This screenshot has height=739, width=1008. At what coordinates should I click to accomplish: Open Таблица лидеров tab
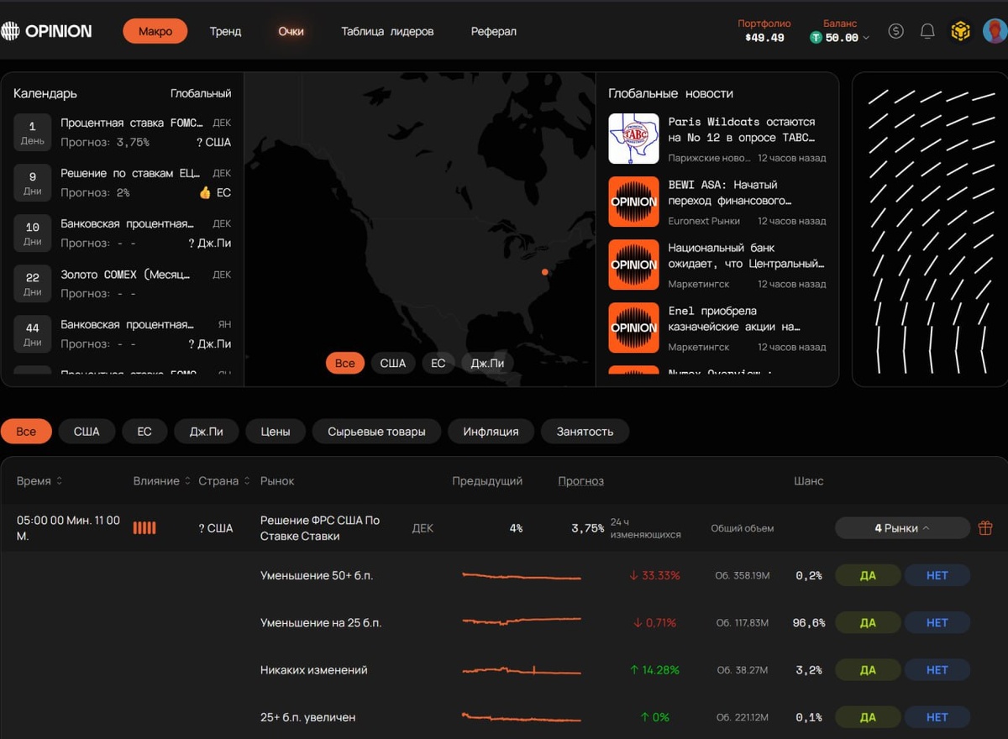(387, 31)
